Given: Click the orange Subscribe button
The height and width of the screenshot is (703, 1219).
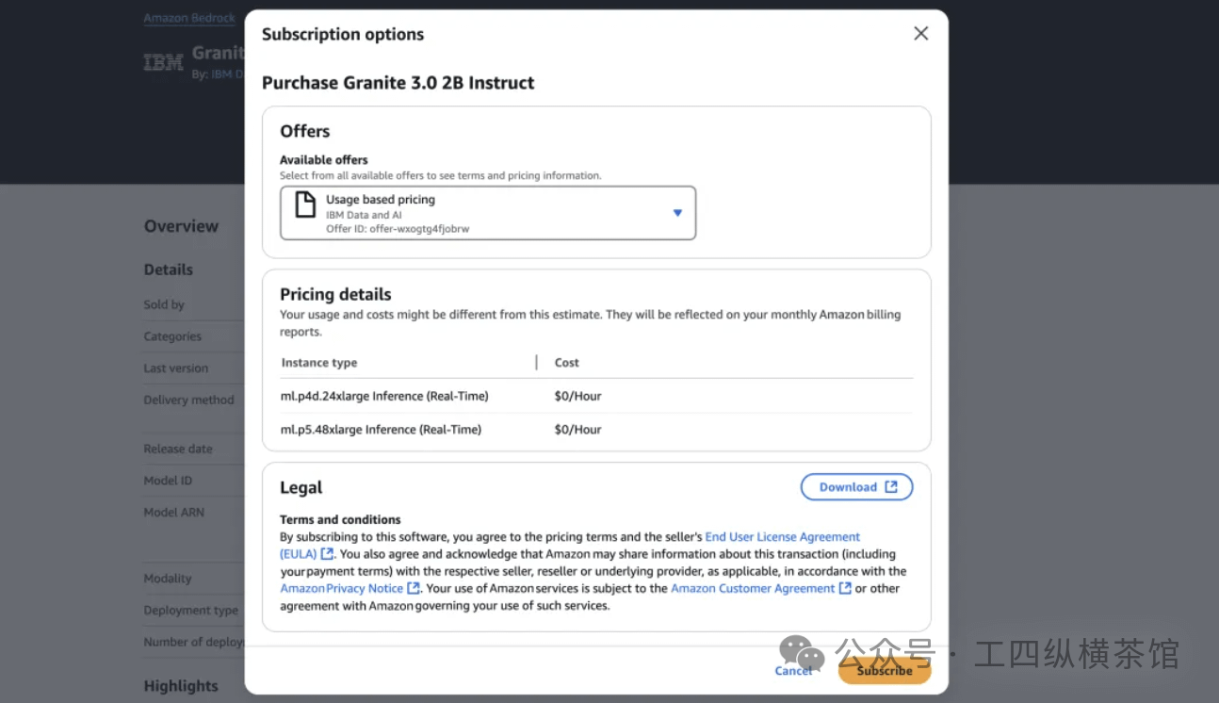Looking at the screenshot, I should coord(884,671).
